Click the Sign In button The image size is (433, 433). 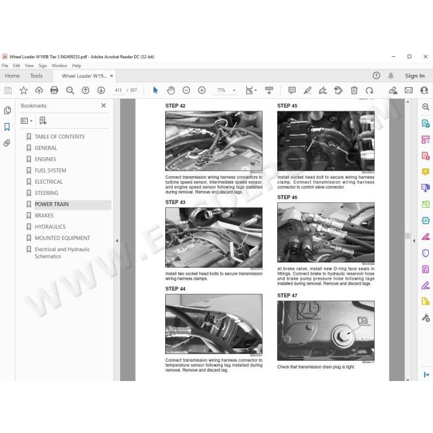pos(414,75)
